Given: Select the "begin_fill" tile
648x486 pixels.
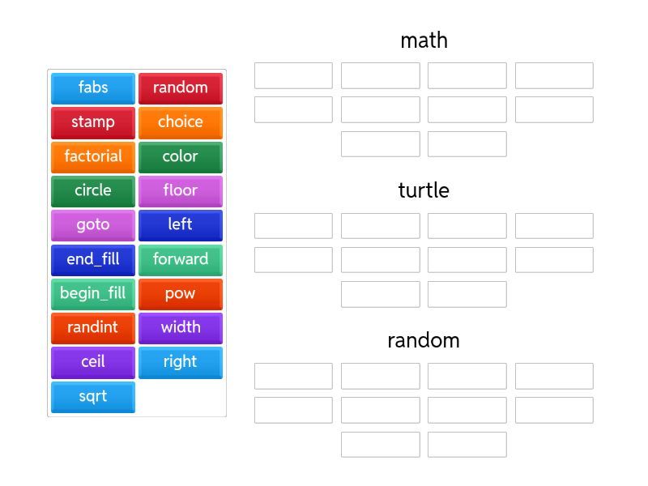Looking at the screenshot, I should point(93,293).
